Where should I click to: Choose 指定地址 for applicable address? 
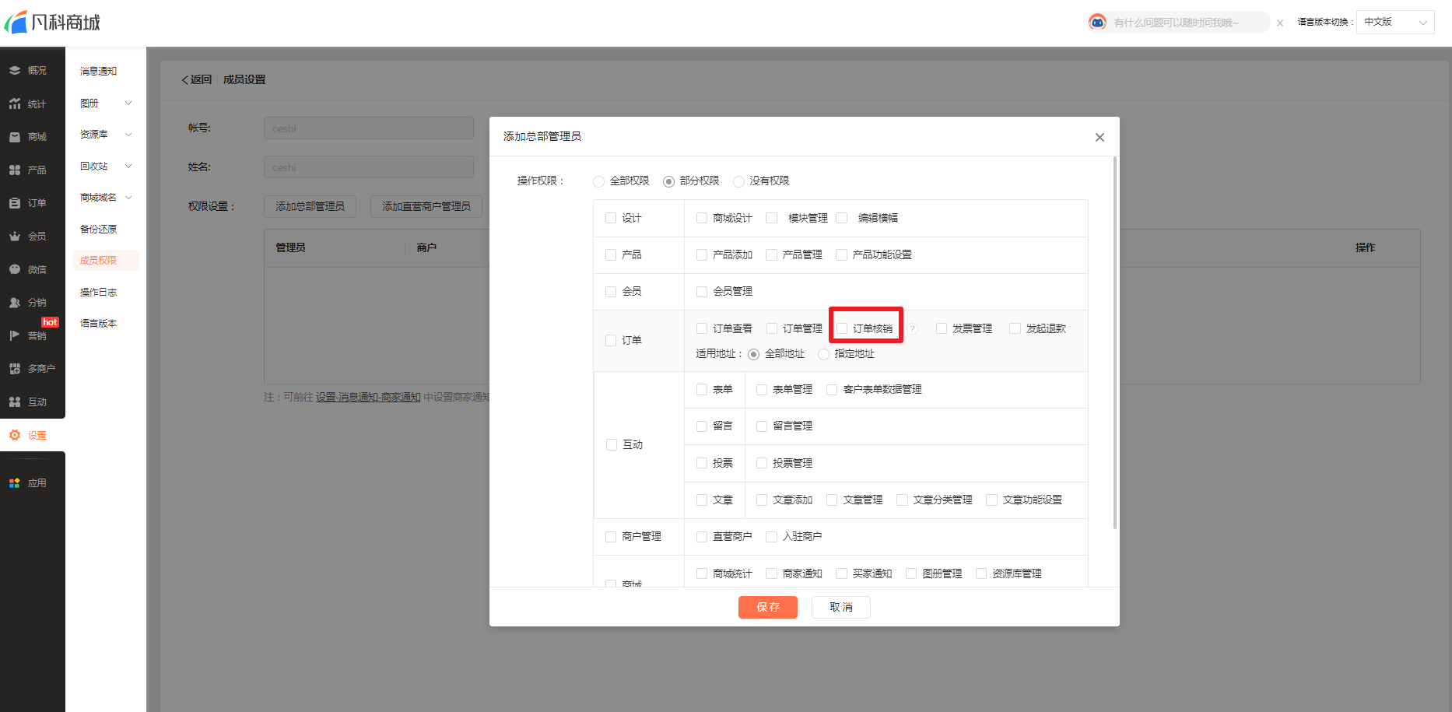click(x=823, y=354)
